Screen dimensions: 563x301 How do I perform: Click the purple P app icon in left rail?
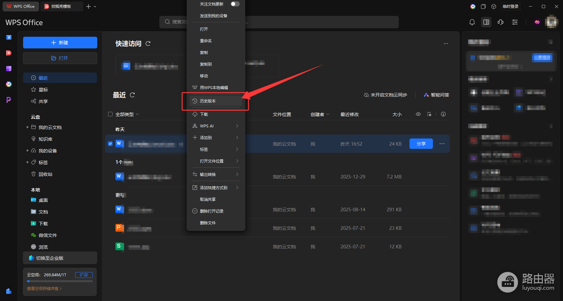[x=8, y=100]
